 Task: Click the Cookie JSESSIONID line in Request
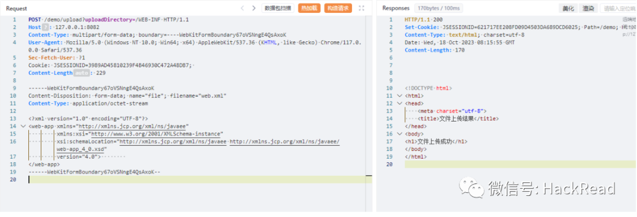(112, 65)
